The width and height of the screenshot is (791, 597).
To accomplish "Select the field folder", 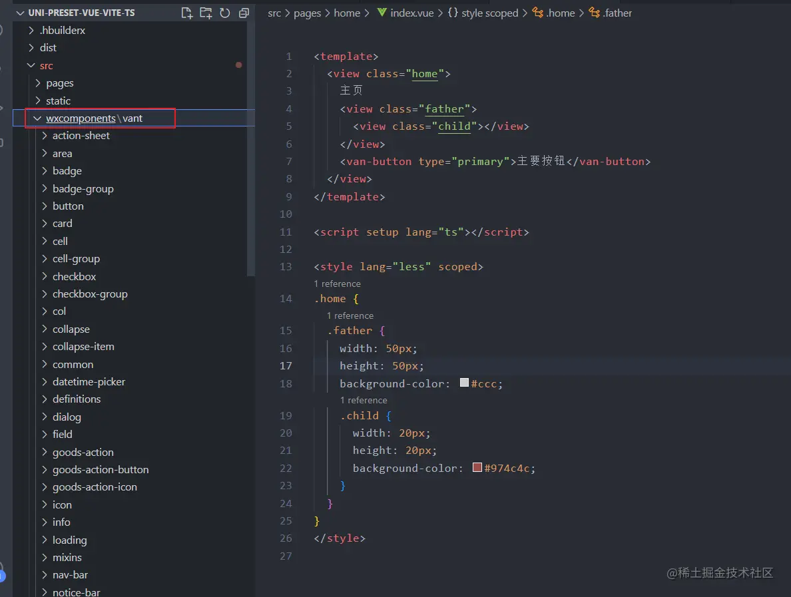I will coord(62,434).
